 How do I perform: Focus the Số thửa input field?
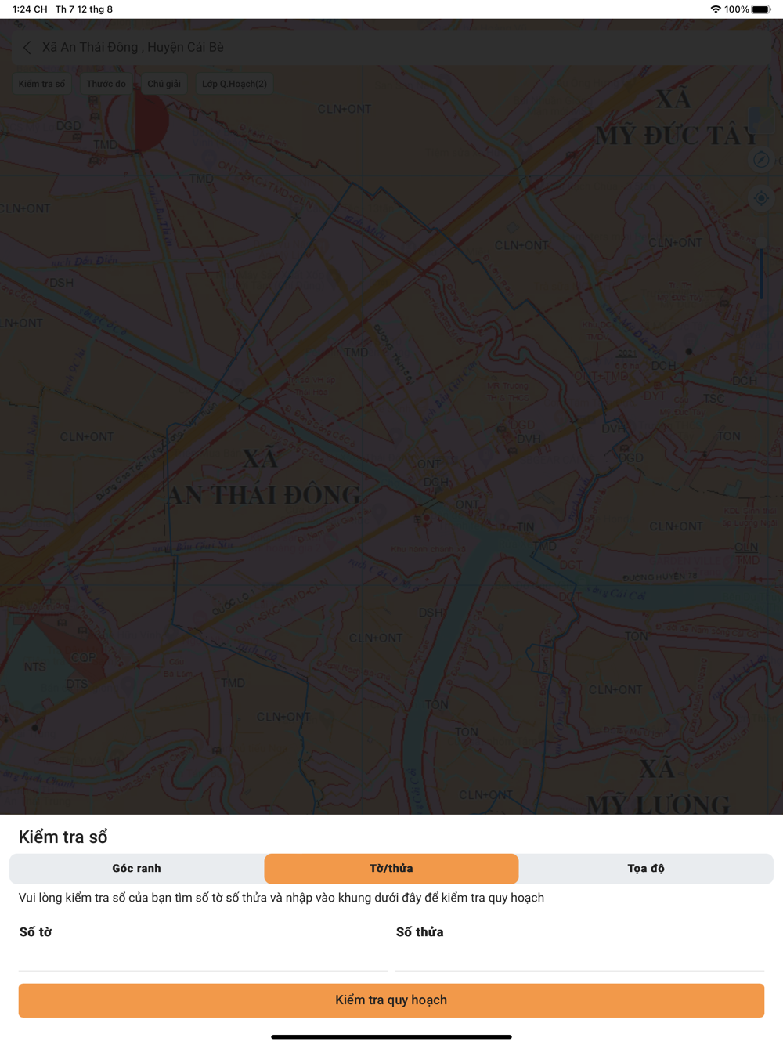579,956
